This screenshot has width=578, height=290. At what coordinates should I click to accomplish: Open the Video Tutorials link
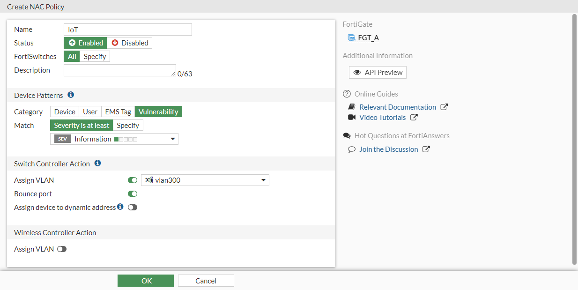click(x=382, y=117)
